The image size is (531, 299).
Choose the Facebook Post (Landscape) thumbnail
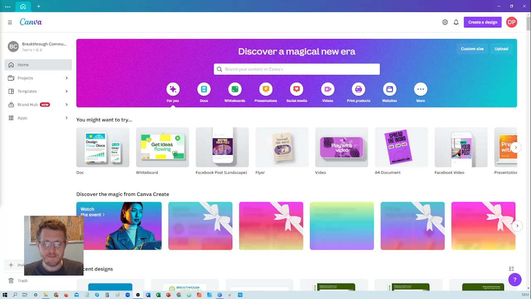tap(222, 147)
